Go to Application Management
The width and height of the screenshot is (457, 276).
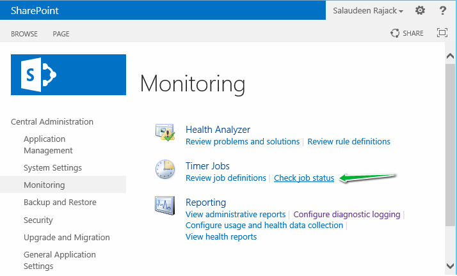48,144
